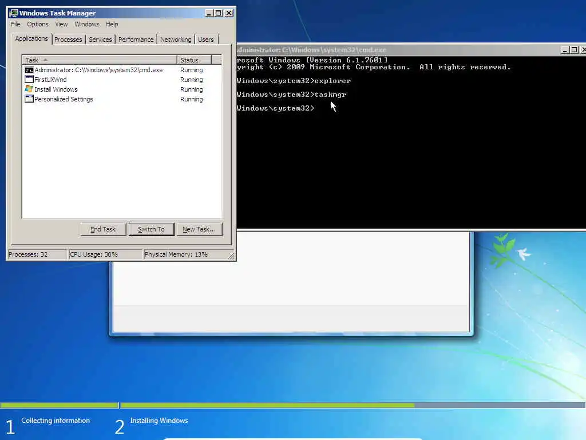Click the cmd.exe icon in the task list
586x440 pixels.
(x=29, y=70)
